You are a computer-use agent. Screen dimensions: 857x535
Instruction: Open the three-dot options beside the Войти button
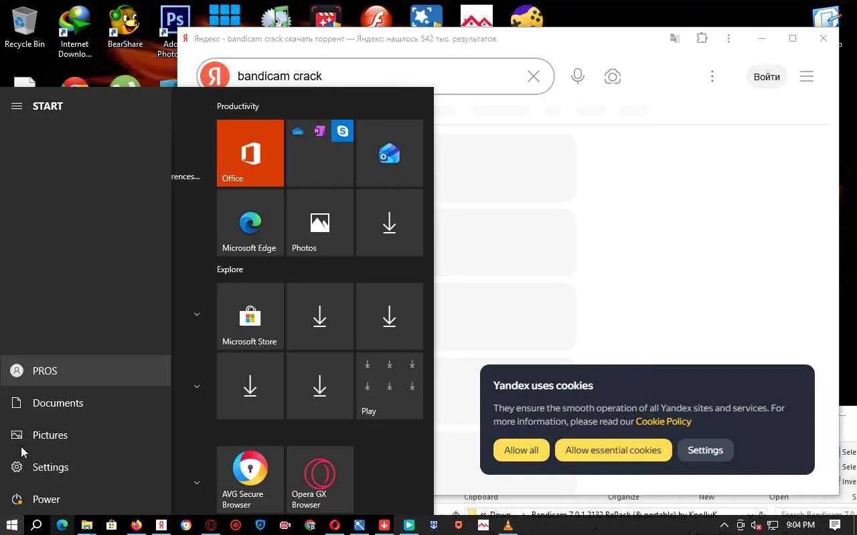click(x=712, y=76)
